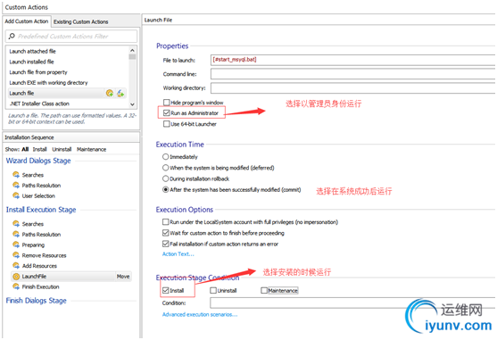Filter sequence to show Install only
This screenshot has width=497, height=340.
(39, 149)
